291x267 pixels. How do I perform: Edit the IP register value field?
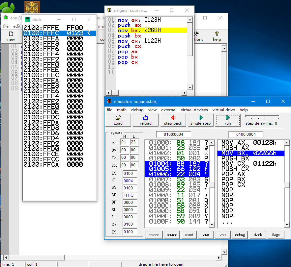(130, 181)
